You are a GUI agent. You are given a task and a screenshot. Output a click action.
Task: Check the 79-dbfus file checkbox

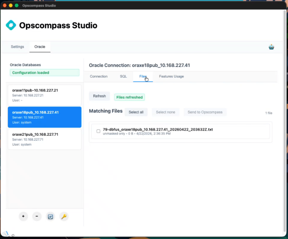tap(98, 131)
